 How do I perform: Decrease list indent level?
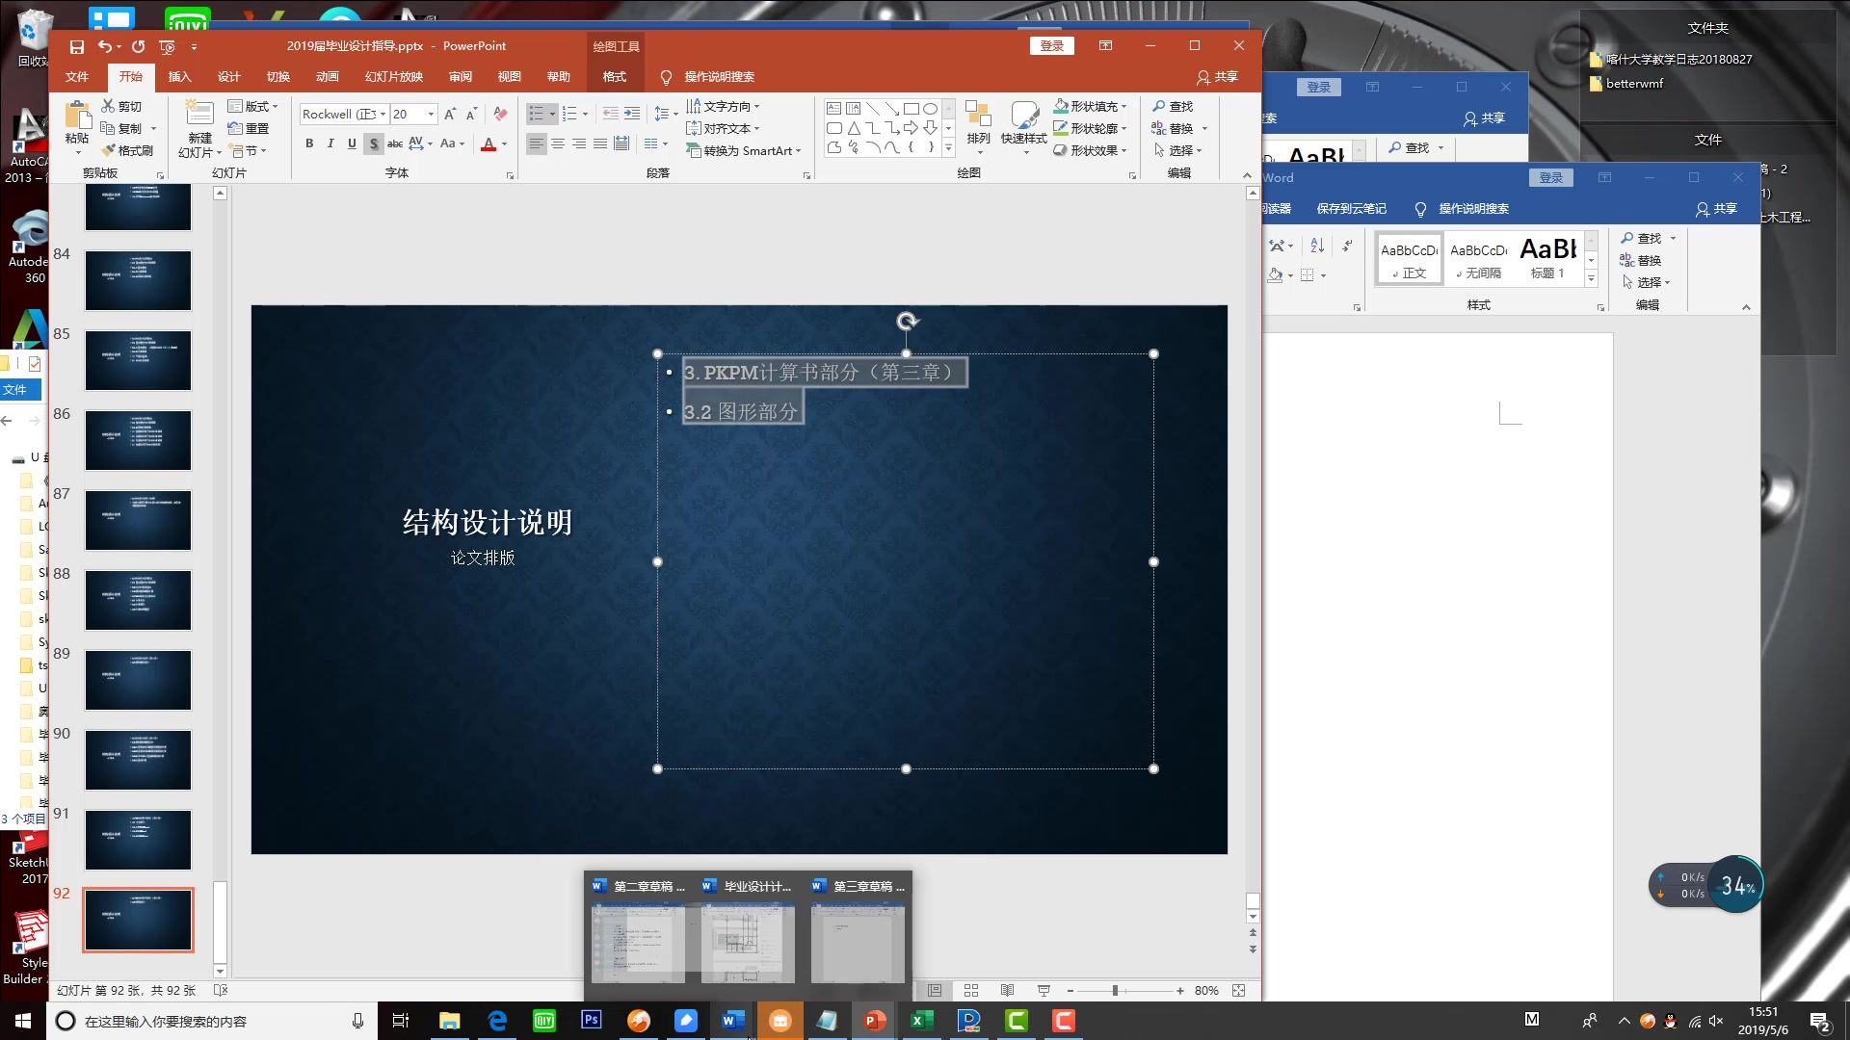611,114
